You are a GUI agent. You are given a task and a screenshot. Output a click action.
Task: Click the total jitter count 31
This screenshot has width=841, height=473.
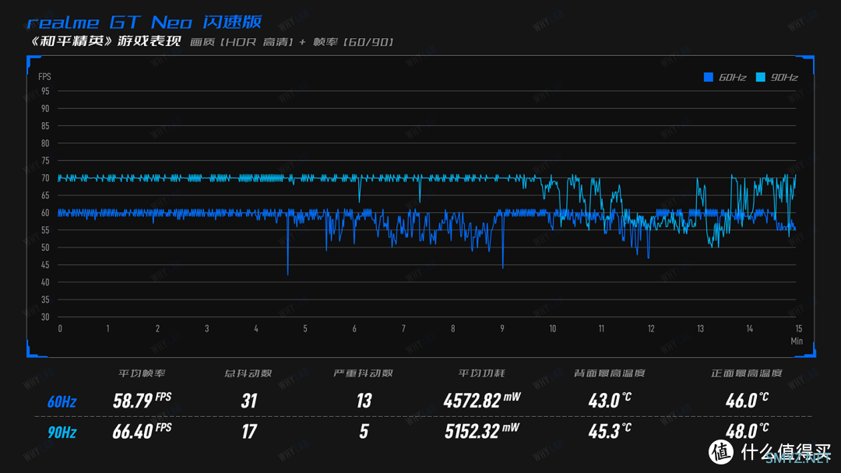[x=249, y=401]
